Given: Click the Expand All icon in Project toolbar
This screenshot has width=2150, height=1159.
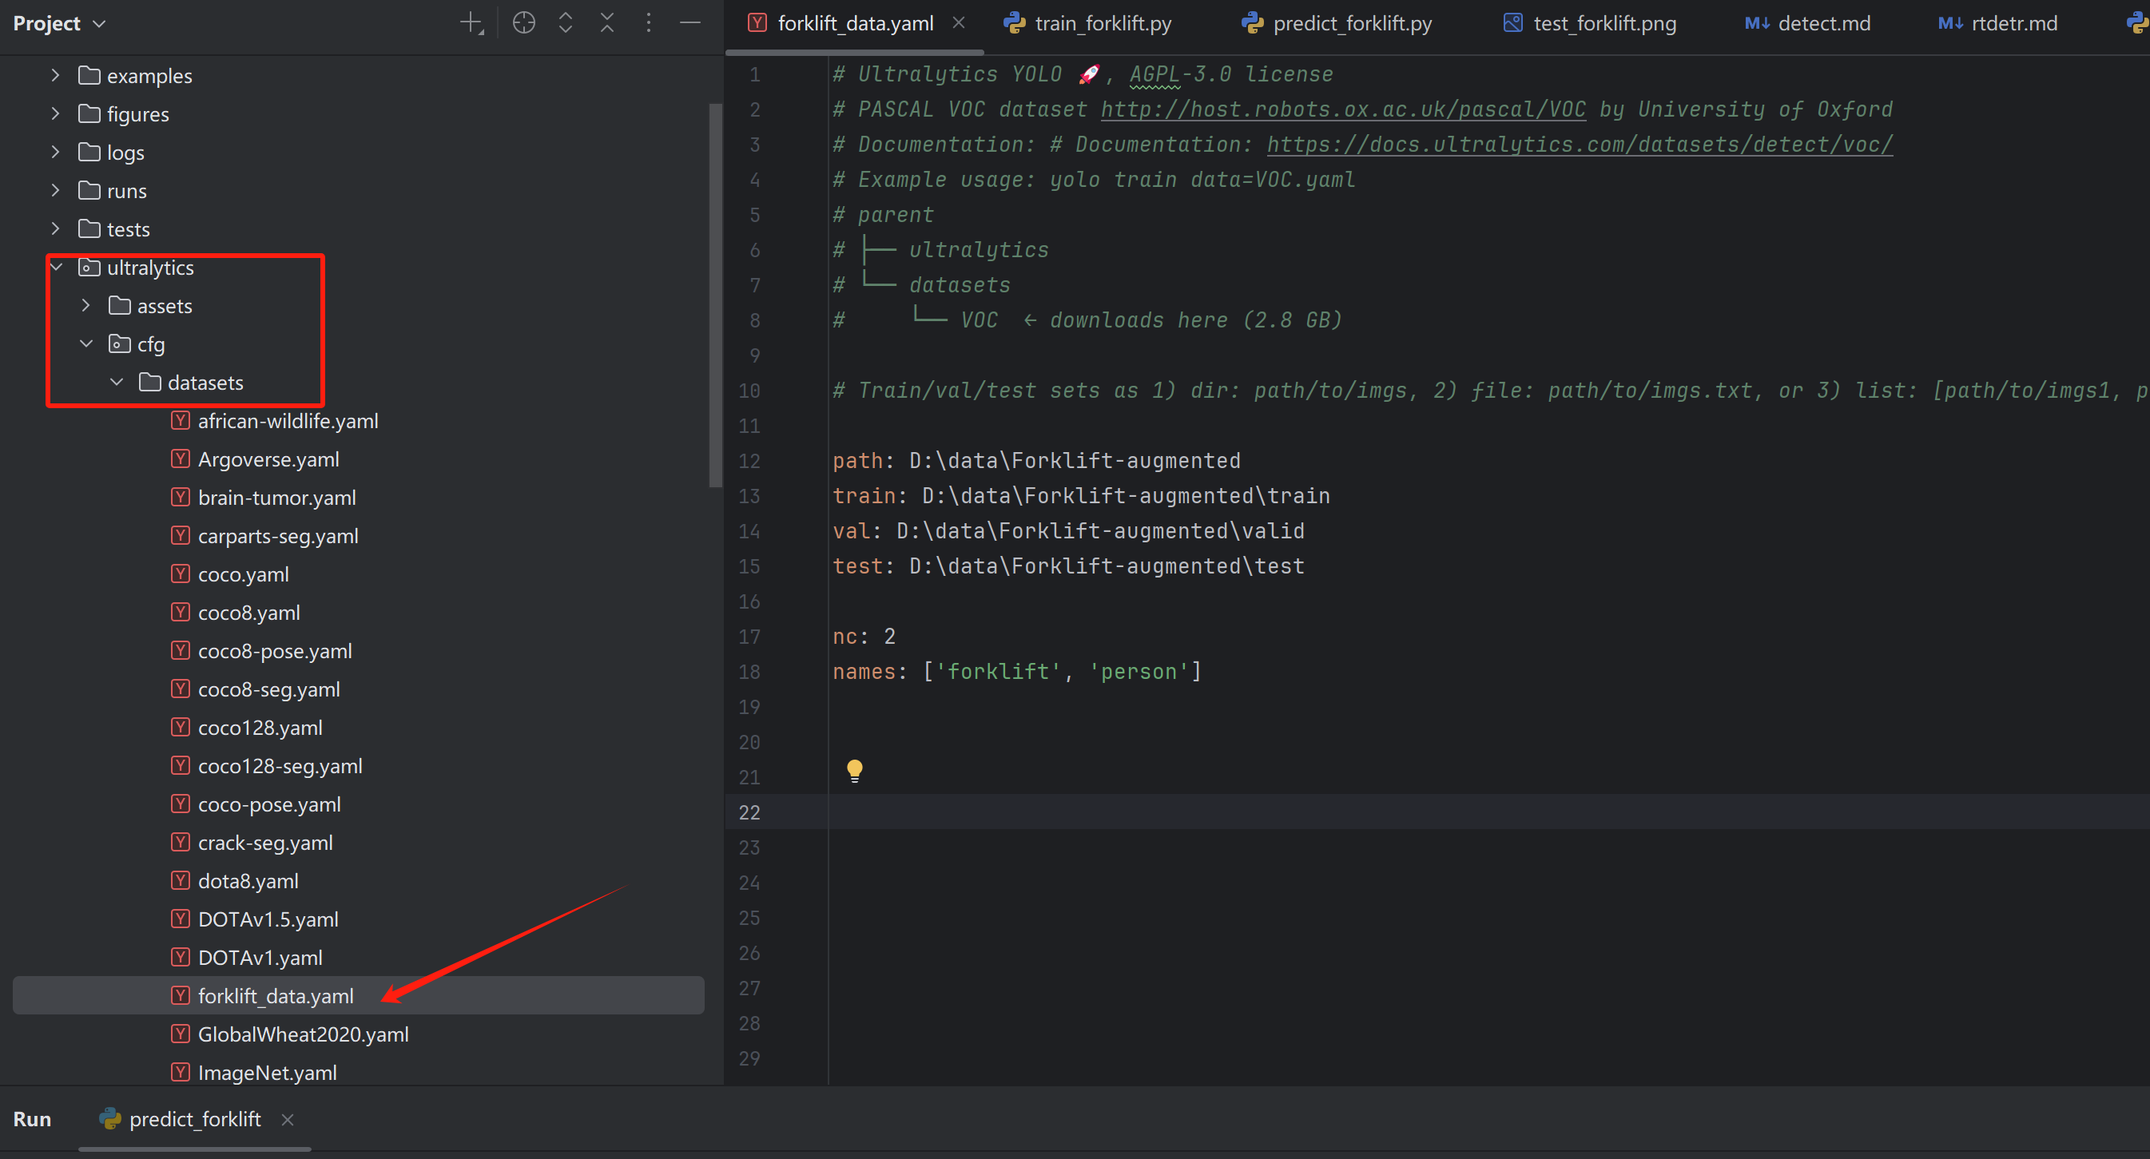Looking at the screenshot, I should pos(565,22).
